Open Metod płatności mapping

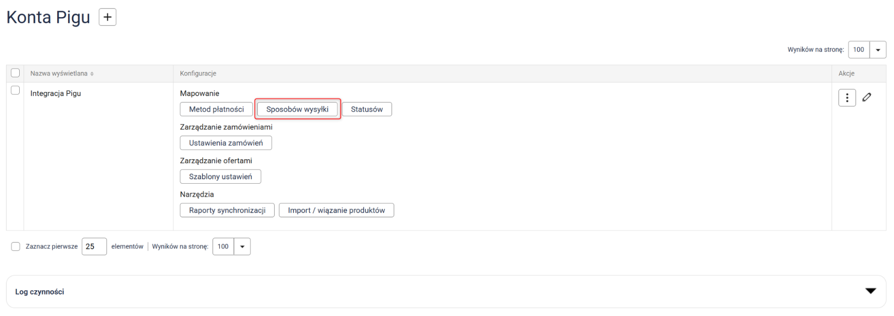[x=216, y=110]
